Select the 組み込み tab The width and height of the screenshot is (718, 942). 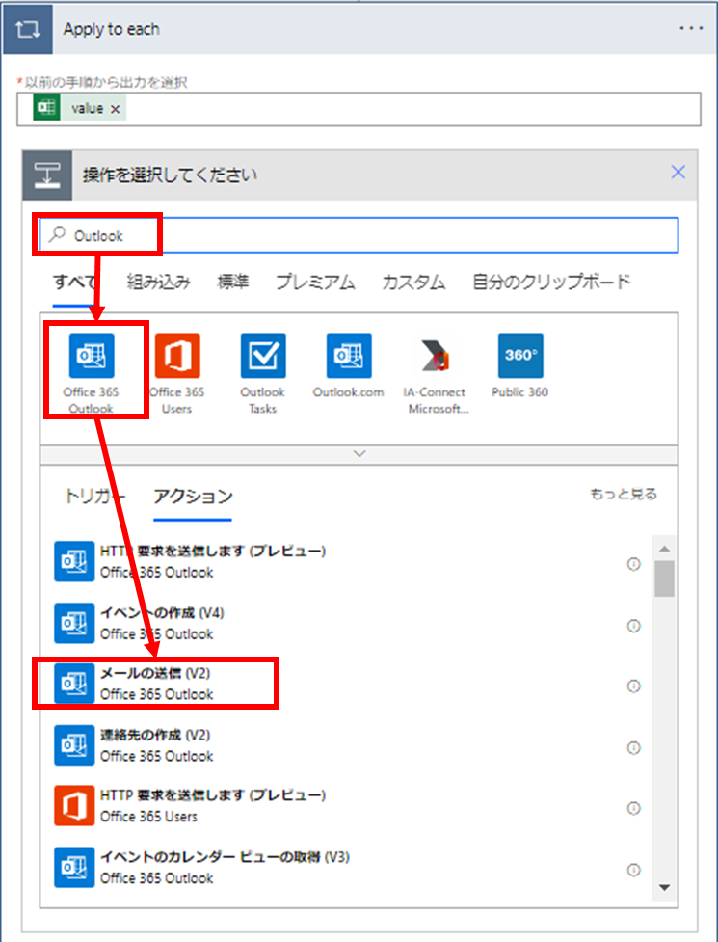pyautogui.click(x=158, y=282)
